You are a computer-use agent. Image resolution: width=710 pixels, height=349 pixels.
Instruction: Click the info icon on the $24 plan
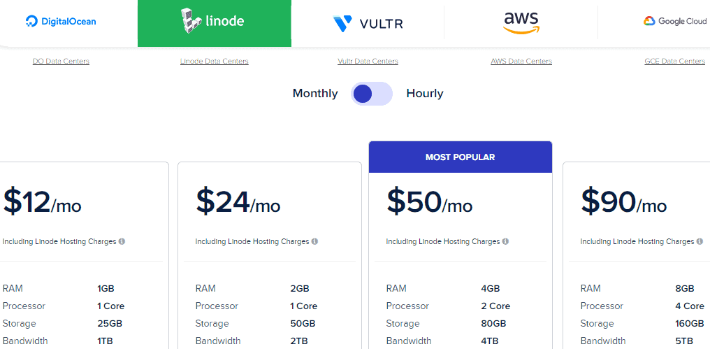pos(314,241)
